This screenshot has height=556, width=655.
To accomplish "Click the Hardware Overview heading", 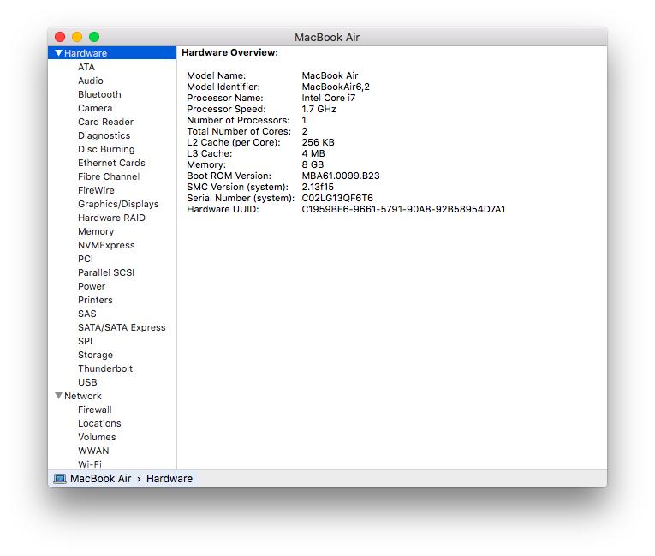I will pyautogui.click(x=229, y=52).
